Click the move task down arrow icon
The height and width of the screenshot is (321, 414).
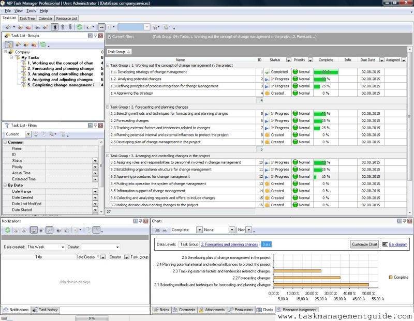[x=70, y=27]
